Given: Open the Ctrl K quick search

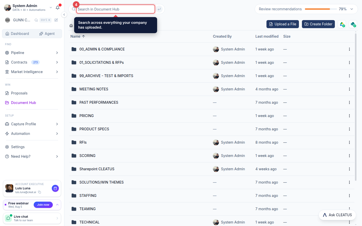Looking at the screenshot, I should (x=46, y=20).
